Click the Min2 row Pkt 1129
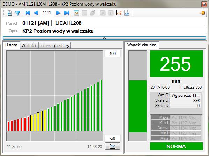 (x=176, y=138)
